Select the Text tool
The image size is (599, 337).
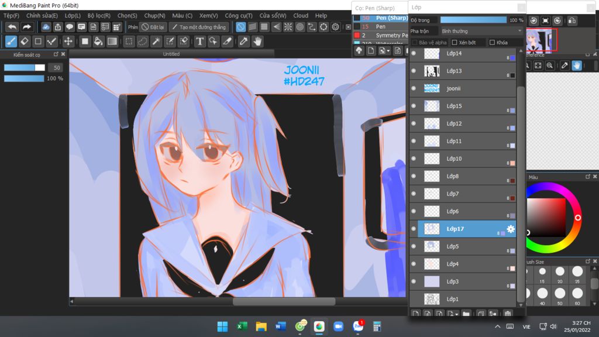point(199,42)
